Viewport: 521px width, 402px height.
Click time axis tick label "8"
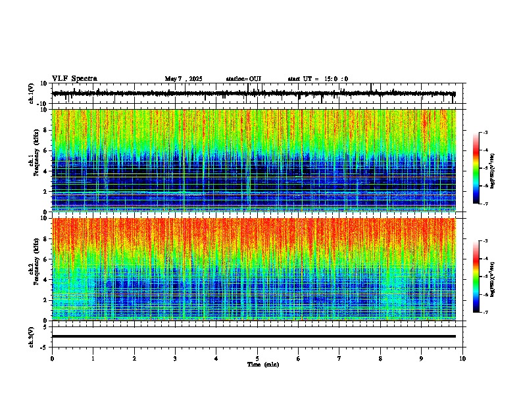pos(380,359)
